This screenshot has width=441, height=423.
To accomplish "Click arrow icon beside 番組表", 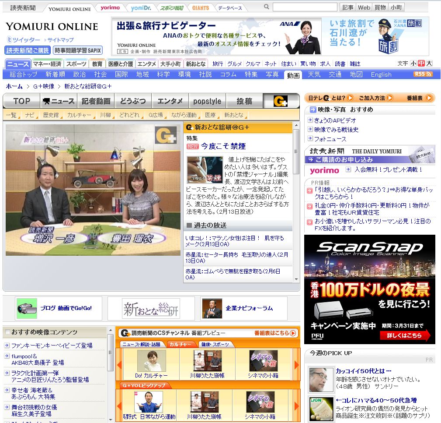I will [x=429, y=98].
